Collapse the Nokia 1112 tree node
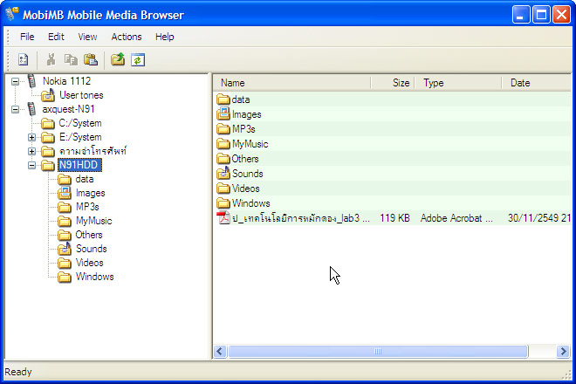The width and height of the screenshot is (576, 384). pos(15,81)
